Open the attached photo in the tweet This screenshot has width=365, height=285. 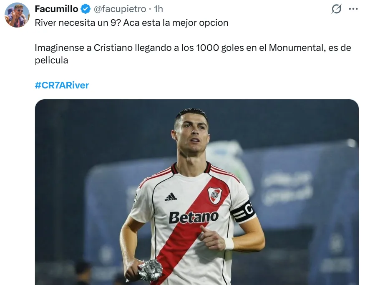pyautogui.click(x=197, y=192)
